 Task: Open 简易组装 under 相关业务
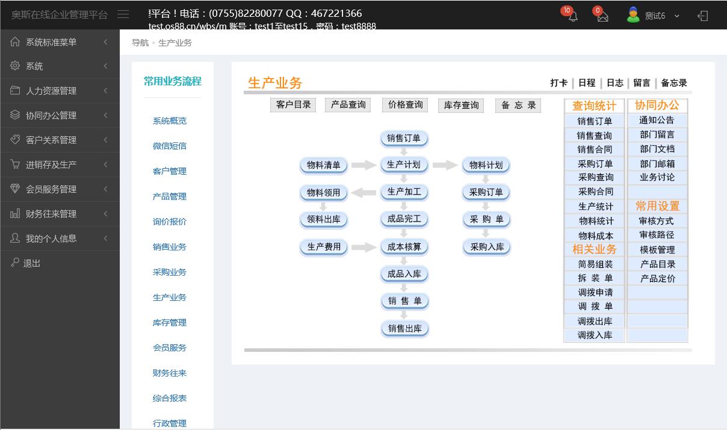click(595, 264)
